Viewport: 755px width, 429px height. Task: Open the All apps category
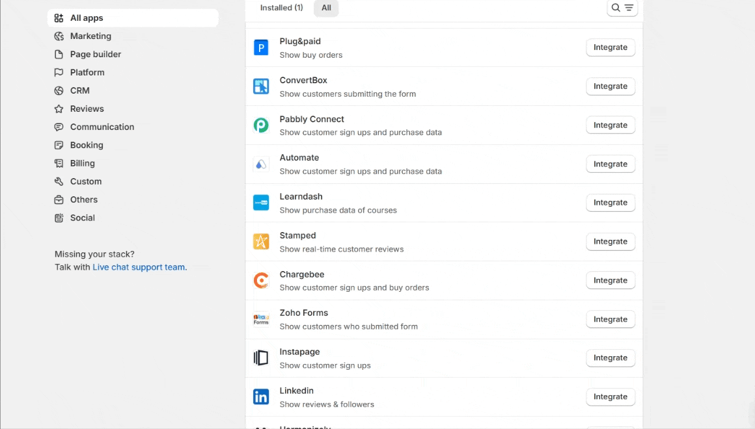click(x=133, y=18)
